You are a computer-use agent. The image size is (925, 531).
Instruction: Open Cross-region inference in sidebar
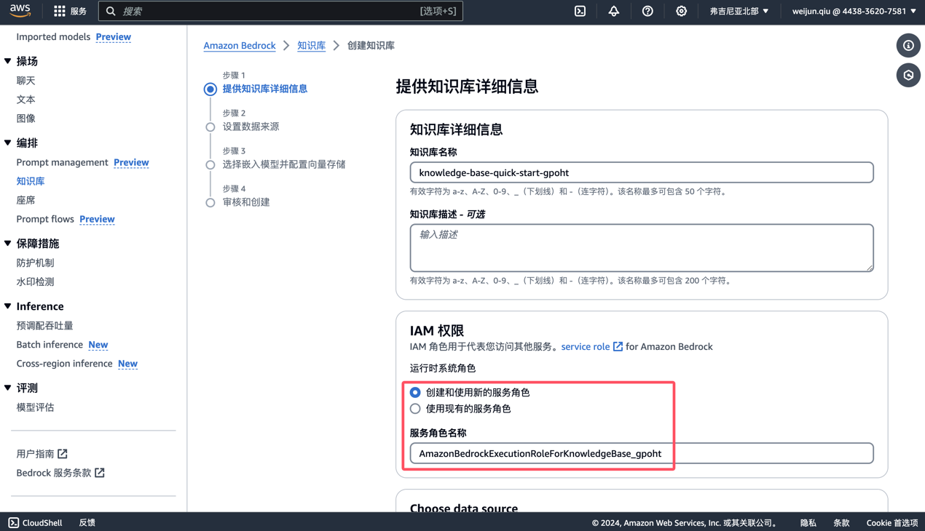pos(64,364)
